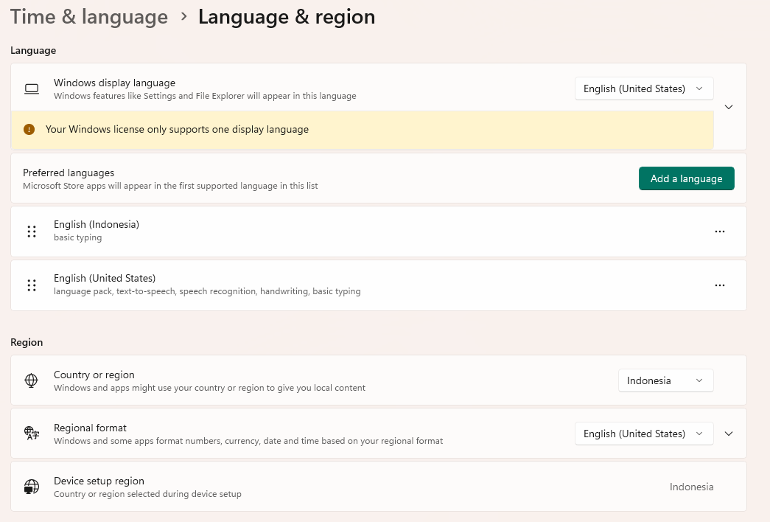This screenshot has width=770, height=522.
Task: Click the Device setup region icon
Action: pos(31,487)
